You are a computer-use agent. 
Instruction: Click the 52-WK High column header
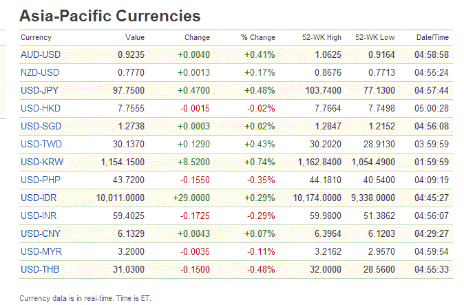point(321,37)
